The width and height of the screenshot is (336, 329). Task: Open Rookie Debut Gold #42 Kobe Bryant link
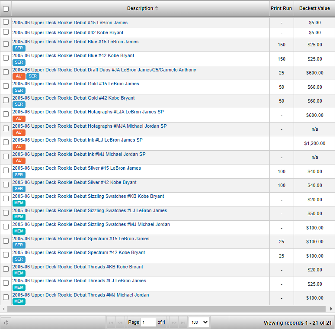74,98
